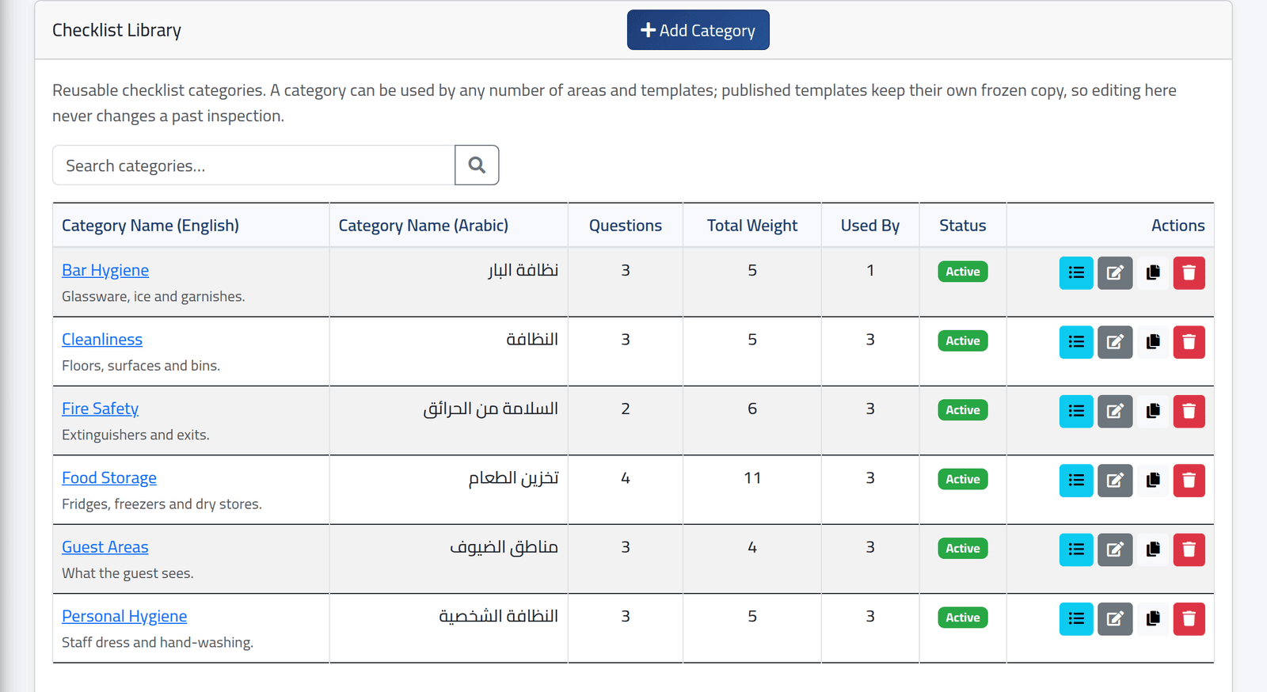Open question list for Fire Safety
Viewport: 1267px width, 692px height.
pyautogui.click(x=1076, y=411)
